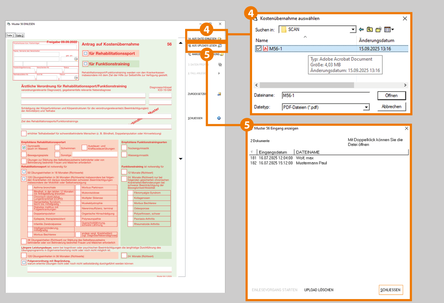This screenshot has height=303, width=444.
Task: Open the 'Suchen in' folder dropdown
Action: [353, 30]
